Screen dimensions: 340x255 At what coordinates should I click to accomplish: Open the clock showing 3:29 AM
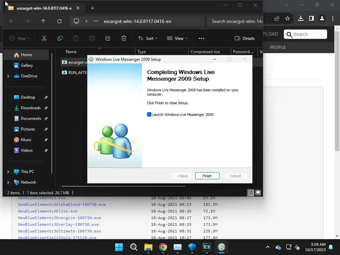pos(315,247)
